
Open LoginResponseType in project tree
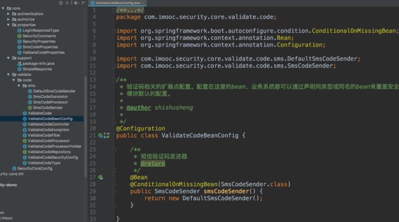pos(38,30)
